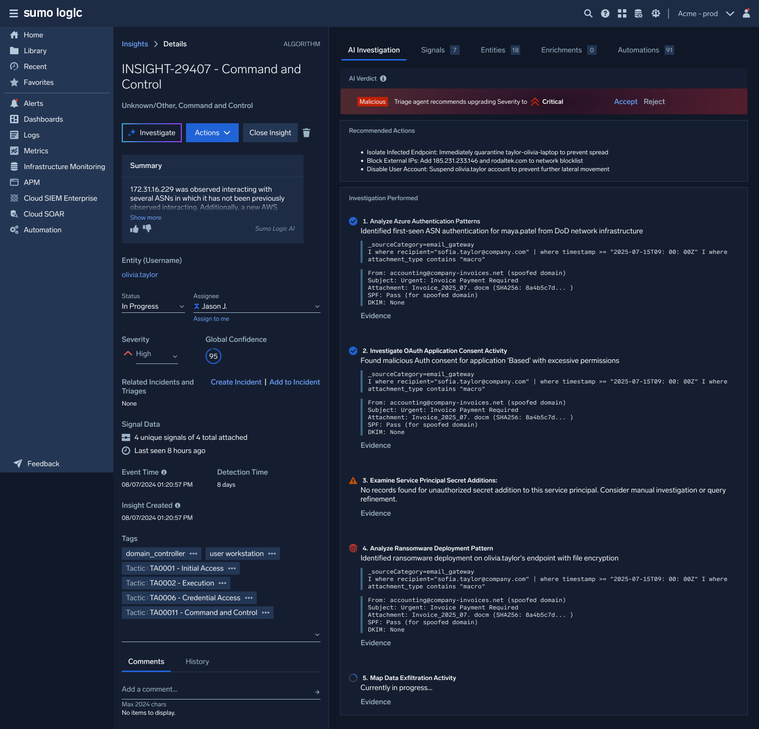Open options for TA0006 Credential Access tag
759x729 pixels.
[x=249, y=598]
